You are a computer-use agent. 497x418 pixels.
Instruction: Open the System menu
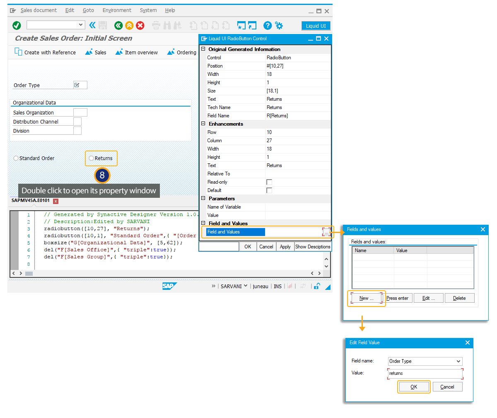[x=148, y=10]
